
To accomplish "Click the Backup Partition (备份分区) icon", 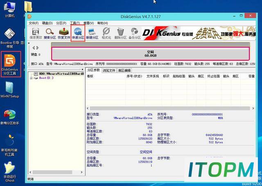I will pyautogui.click(x=135, y=33).
